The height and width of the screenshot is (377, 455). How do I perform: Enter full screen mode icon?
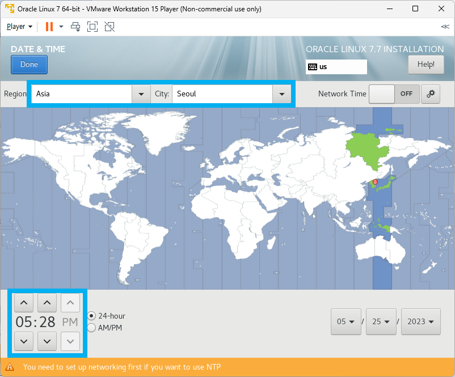pos(92,27)
